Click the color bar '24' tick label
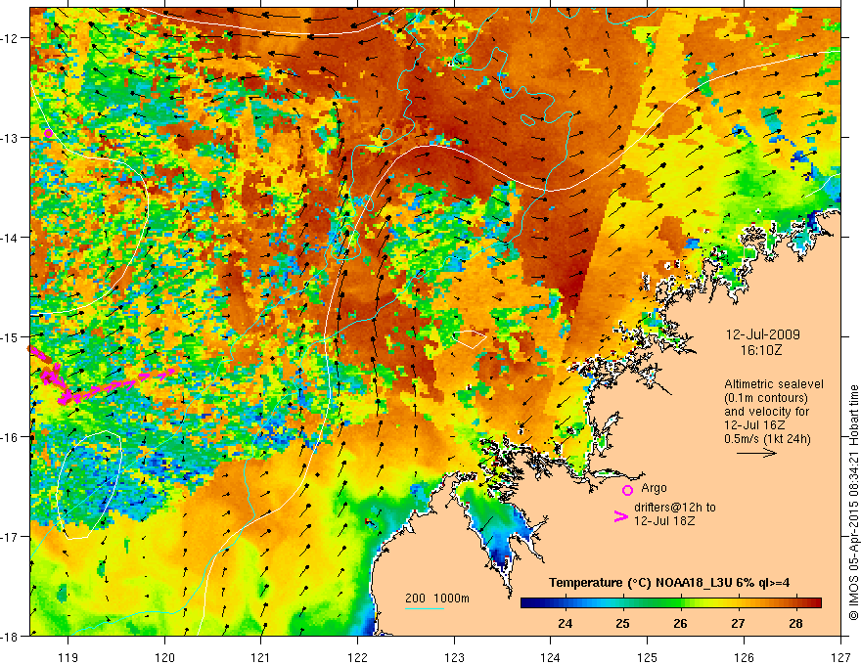The height and width of the screenshot is (665, 861). (x=566, y=623)
